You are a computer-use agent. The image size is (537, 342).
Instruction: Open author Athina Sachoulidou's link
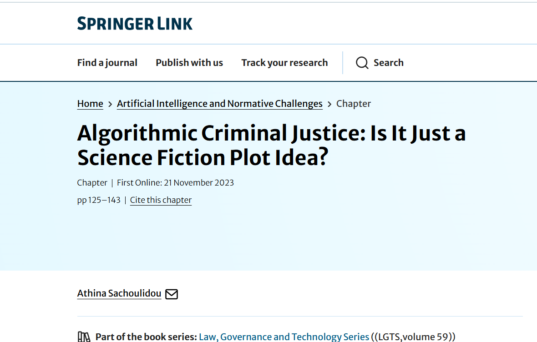pos(119,293)
